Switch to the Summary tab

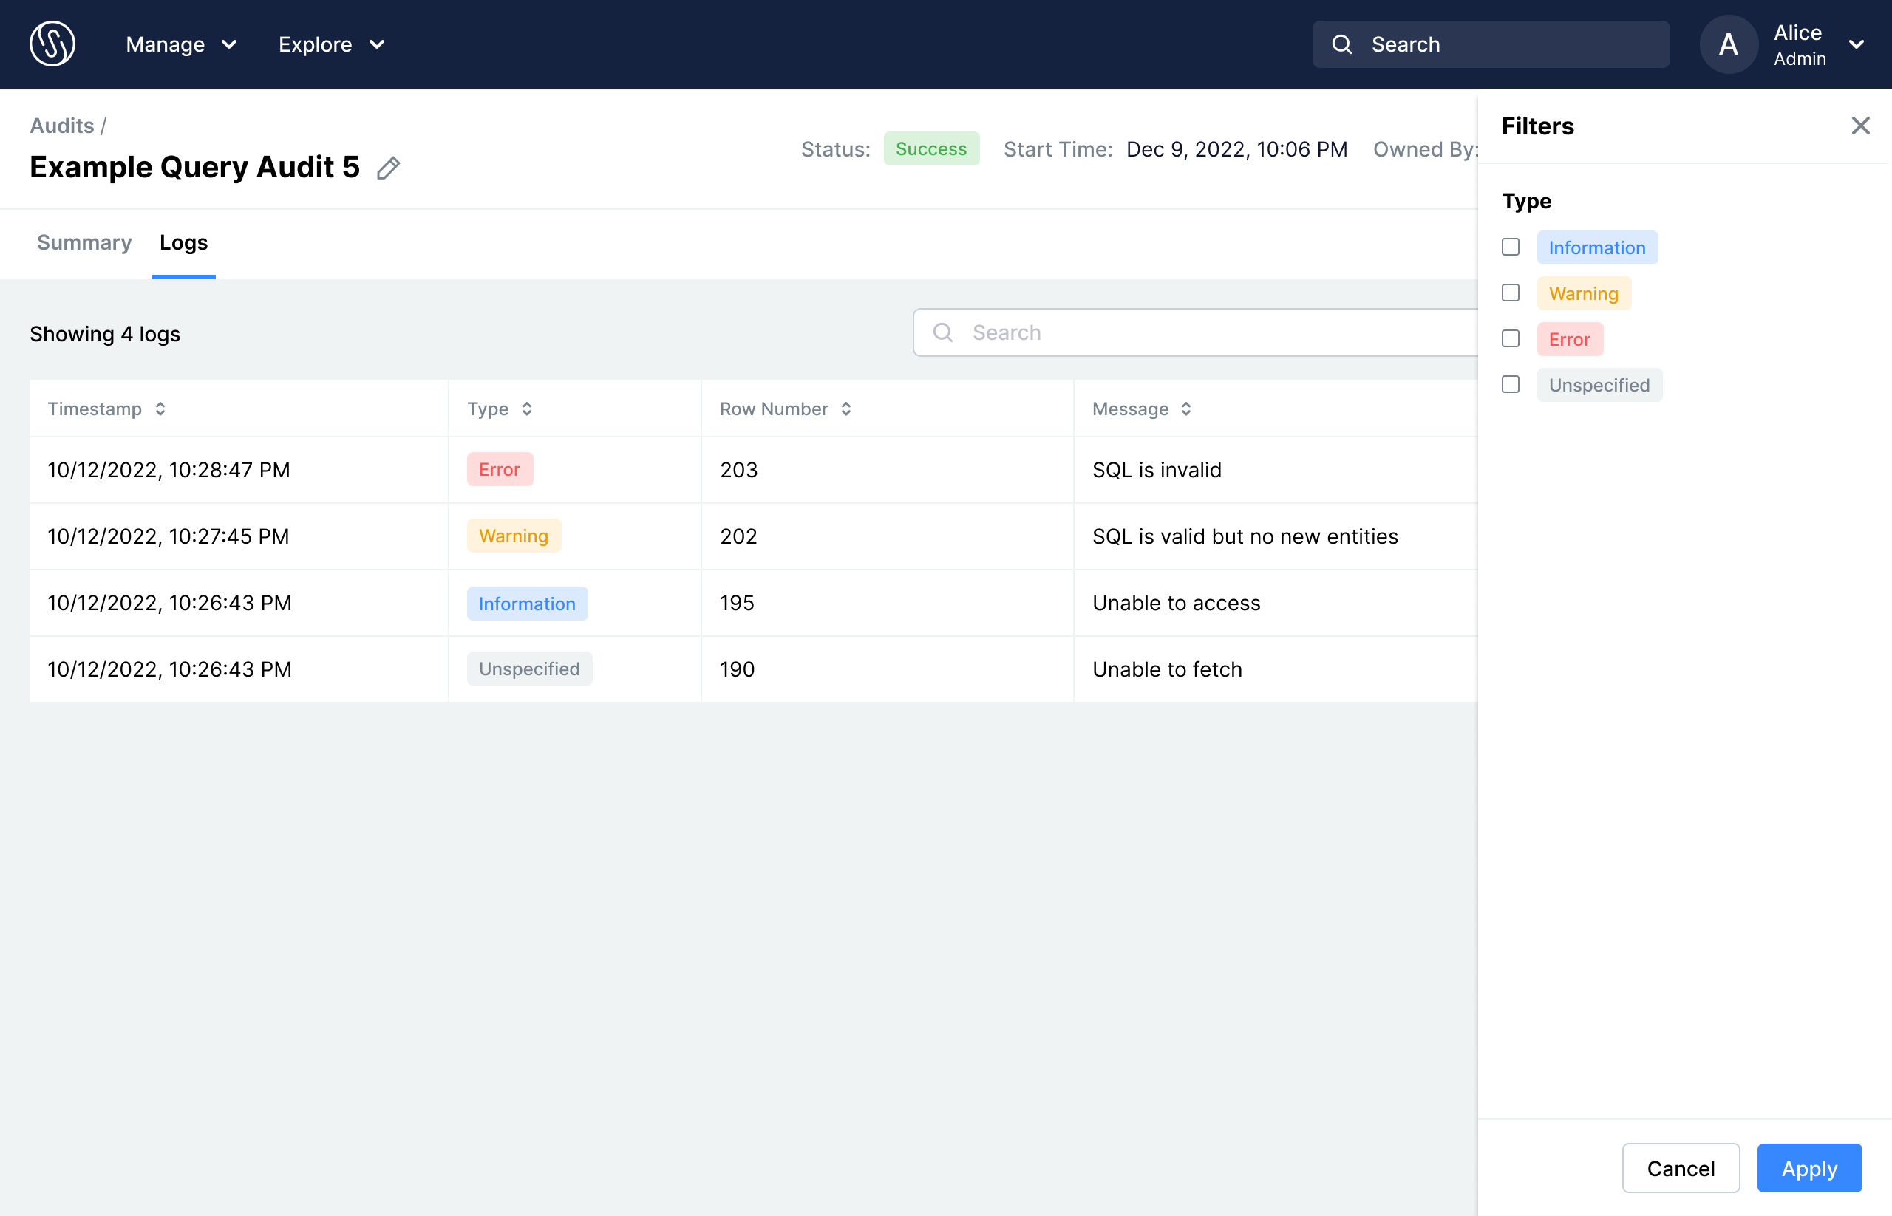coord(84,243)
